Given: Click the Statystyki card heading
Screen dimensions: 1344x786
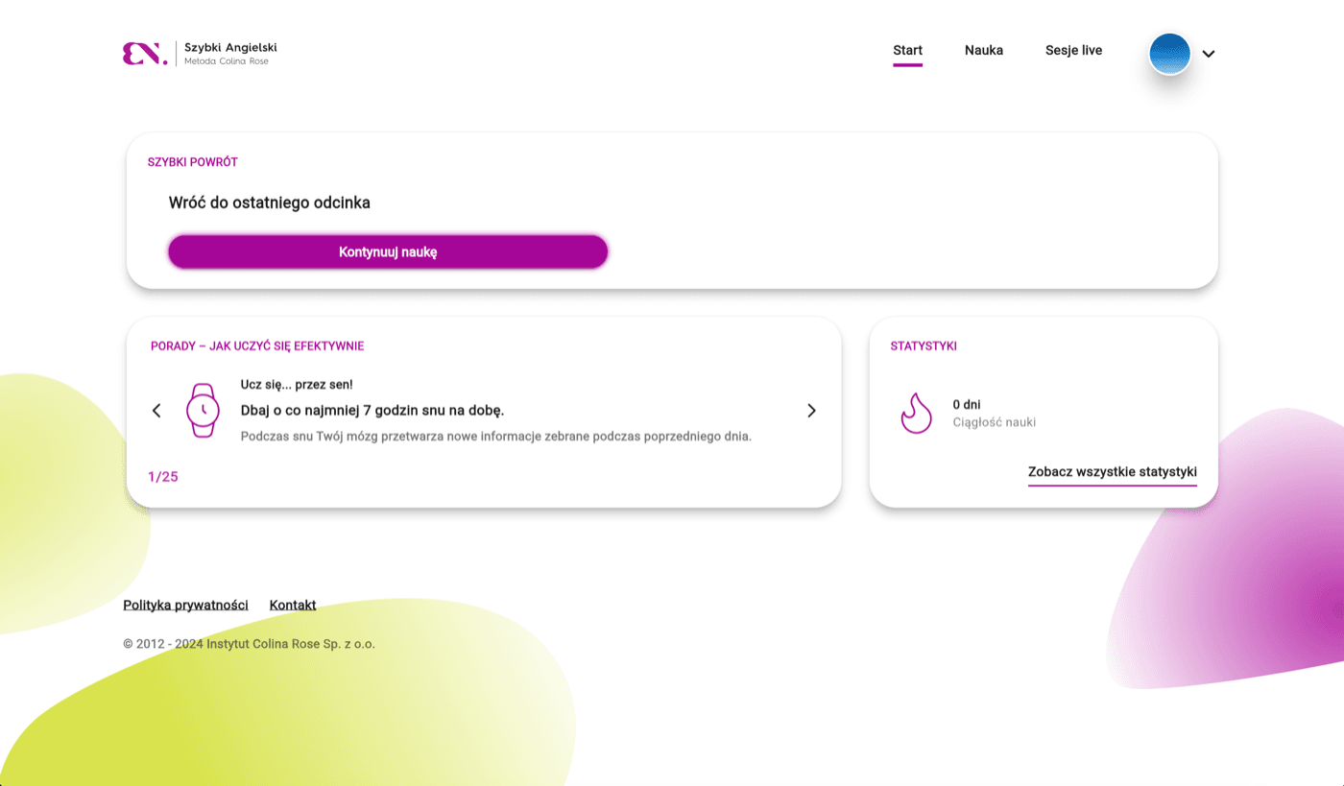Looking at the screenshot, I should click(x=924, y=345).
